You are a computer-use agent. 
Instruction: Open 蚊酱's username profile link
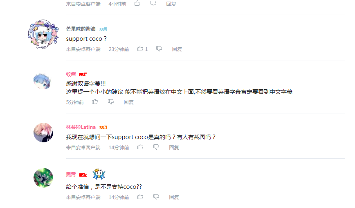tap(71, 74)
